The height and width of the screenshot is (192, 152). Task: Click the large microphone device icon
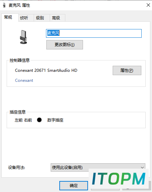23,37
